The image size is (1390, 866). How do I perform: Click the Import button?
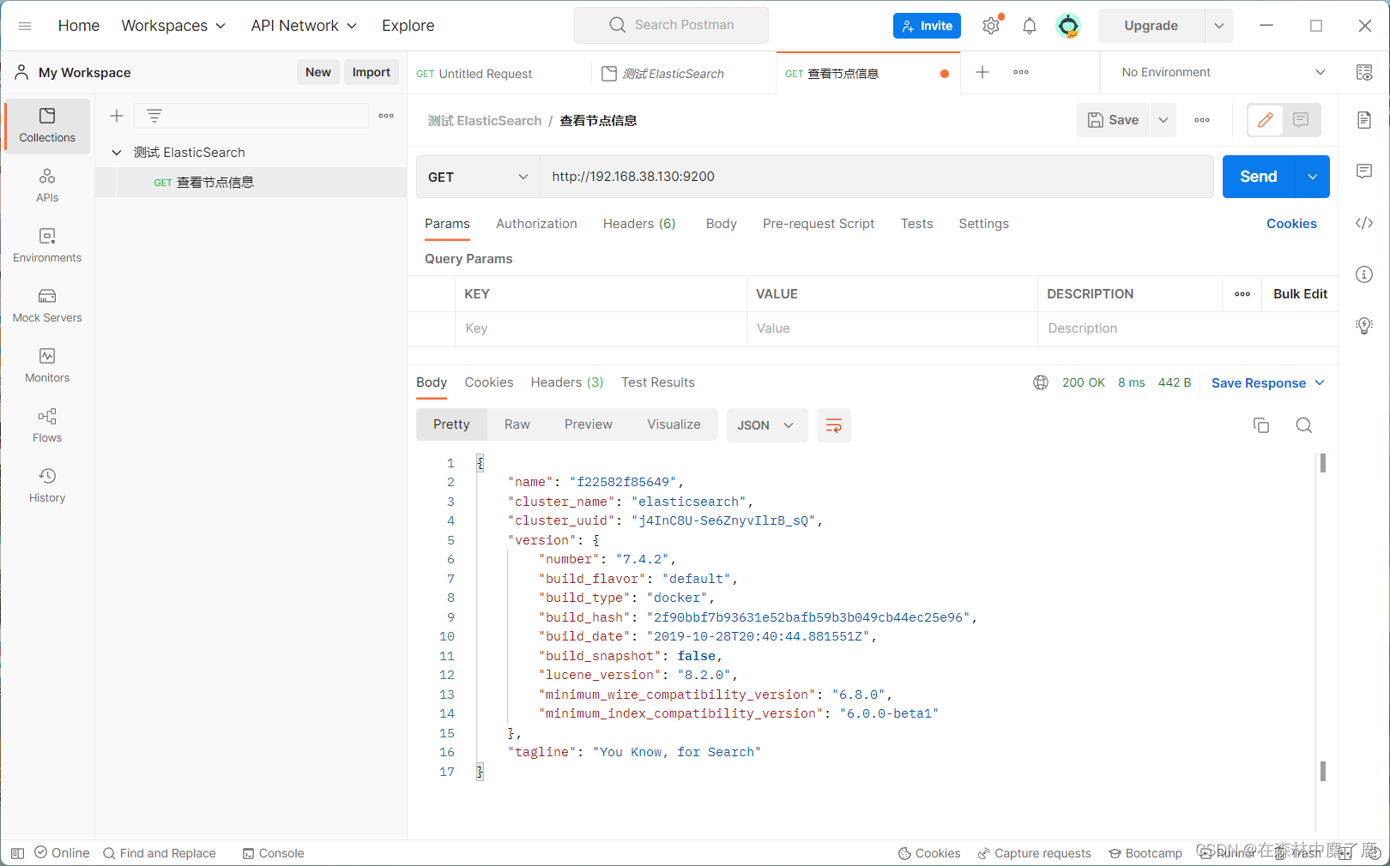point(372,72)
